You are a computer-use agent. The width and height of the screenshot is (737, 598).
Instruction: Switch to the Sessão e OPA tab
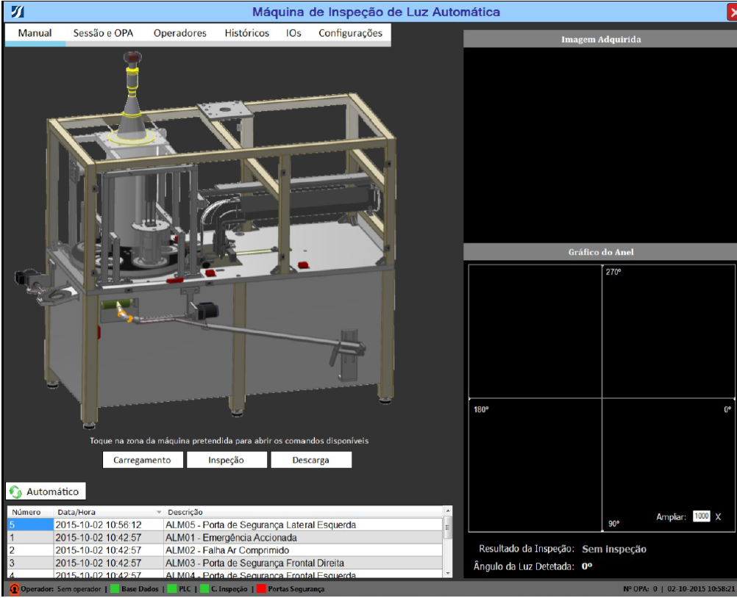tap(102, 33)
